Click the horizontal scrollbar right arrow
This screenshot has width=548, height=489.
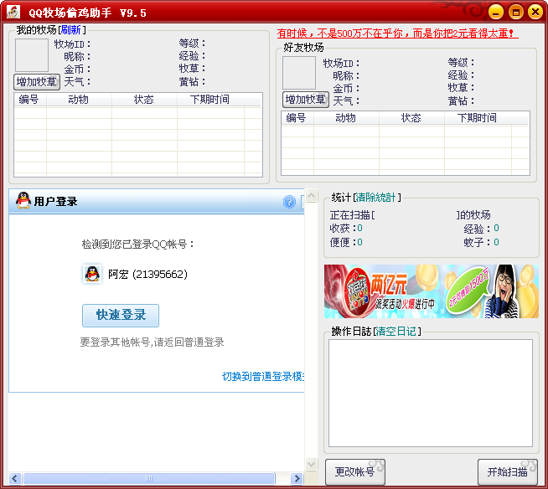pyautogui.click(x=297, y=478)
